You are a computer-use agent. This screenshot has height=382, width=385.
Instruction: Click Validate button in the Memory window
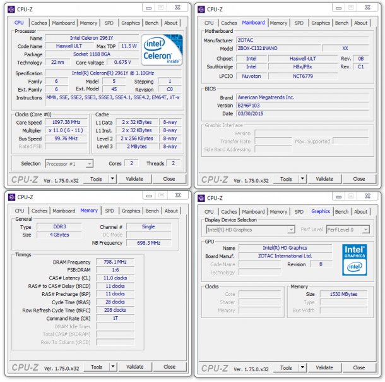pos(135,367)
